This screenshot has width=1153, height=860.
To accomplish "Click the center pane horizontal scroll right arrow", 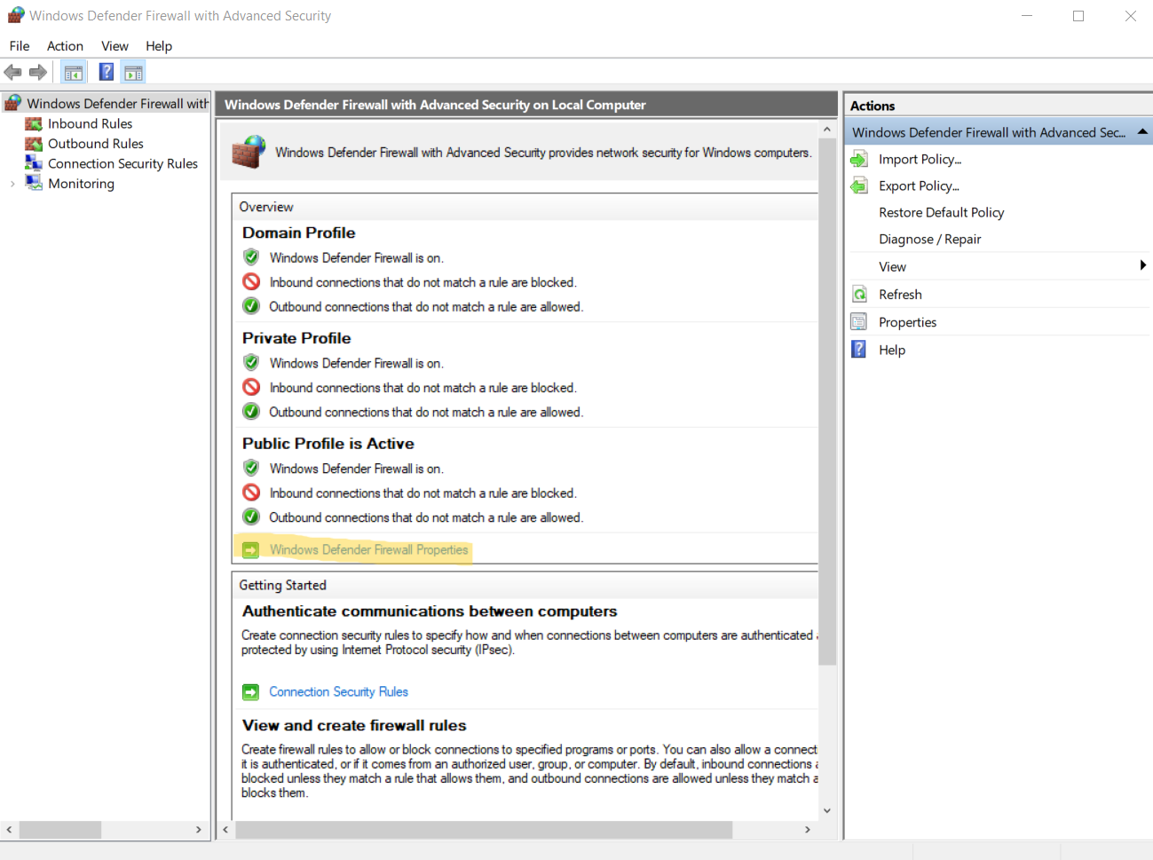I will tap(807, 830).
